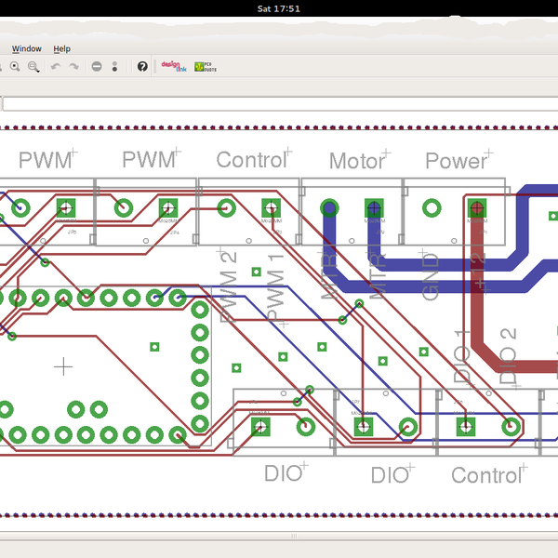
Task: Open the PCB Quote tool
Action: (x=206, y=67)
